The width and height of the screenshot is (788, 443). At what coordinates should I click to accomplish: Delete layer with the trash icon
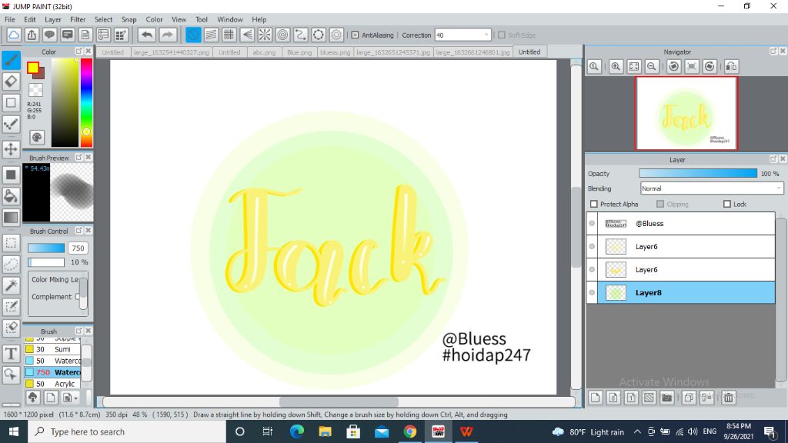pyautogui.click(x=728, y=398)
